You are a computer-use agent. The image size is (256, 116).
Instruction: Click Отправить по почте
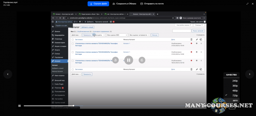click(152, 4)
